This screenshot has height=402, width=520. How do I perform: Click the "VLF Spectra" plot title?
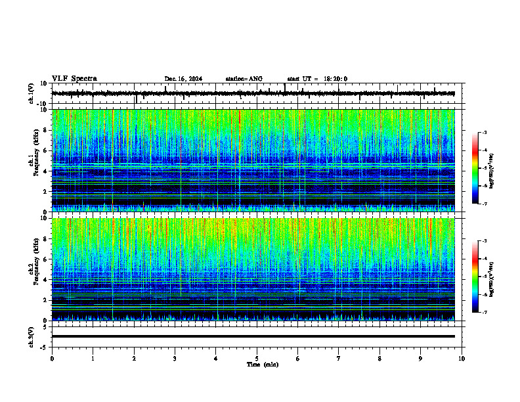pyautogui.click(x=74, y=79)
